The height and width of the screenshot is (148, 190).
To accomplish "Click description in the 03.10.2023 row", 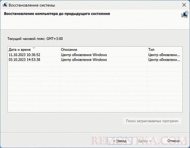I will tap(84, 59).
